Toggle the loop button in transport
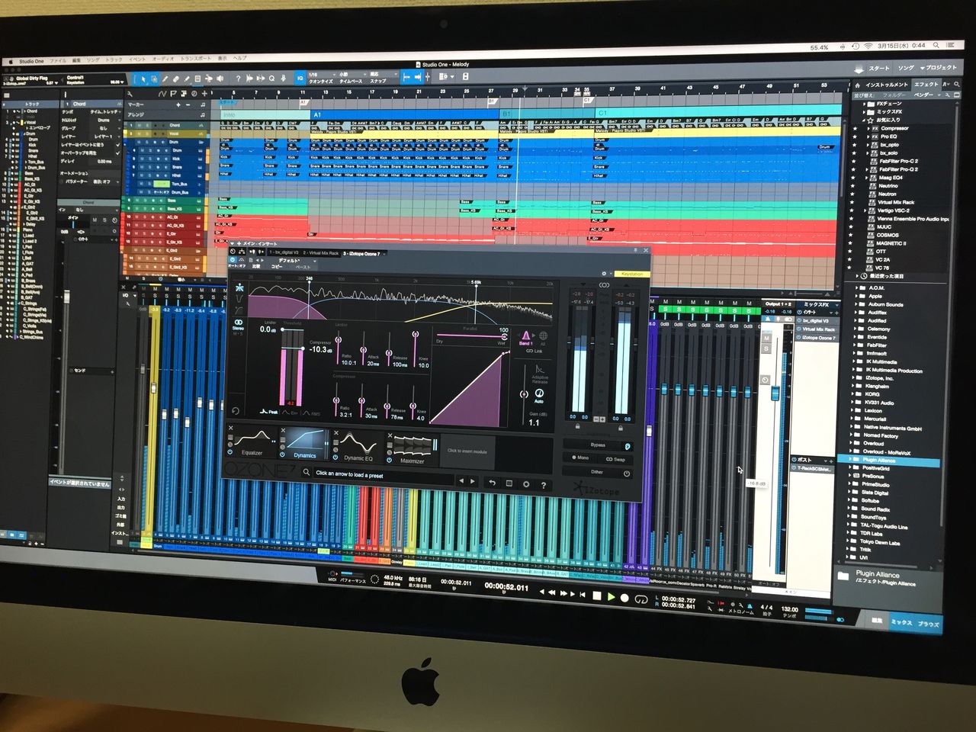The image size is (976, 732). click(x=641, y=599)
